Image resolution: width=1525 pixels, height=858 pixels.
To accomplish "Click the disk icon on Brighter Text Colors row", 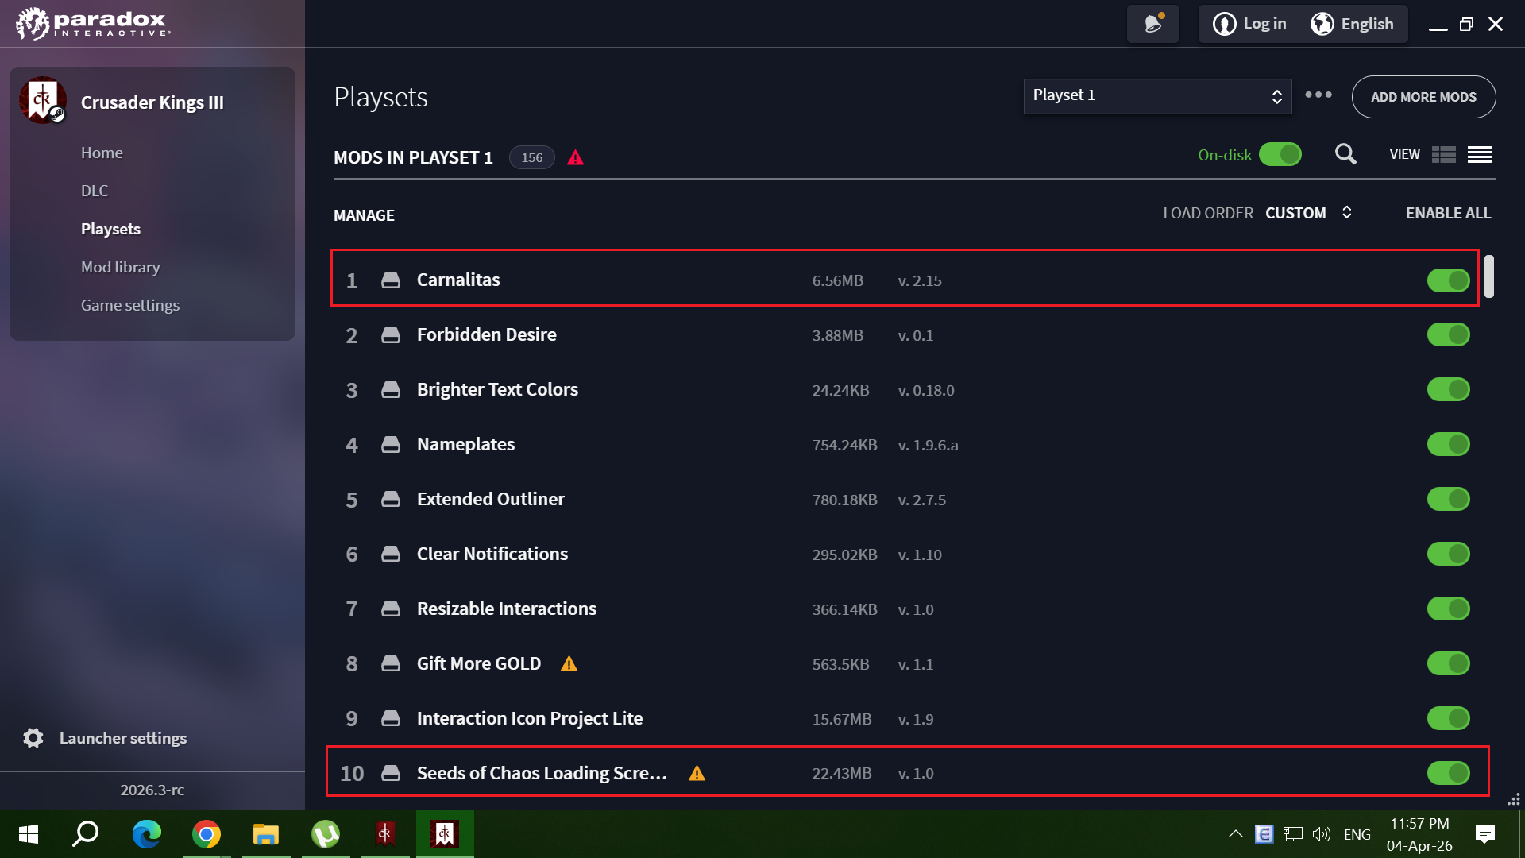I will point(391,389).
